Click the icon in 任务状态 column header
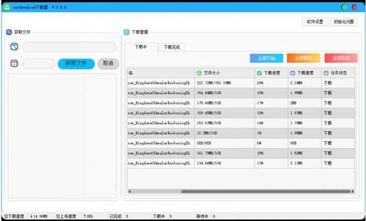This screenshot has height=221, width=366. [326, 73]
